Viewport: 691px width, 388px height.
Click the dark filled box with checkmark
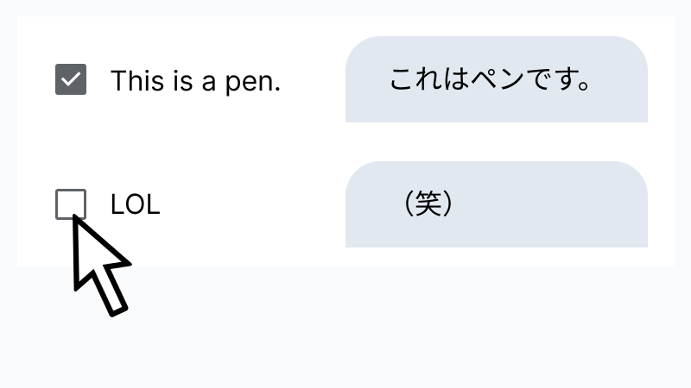[71, 80]
